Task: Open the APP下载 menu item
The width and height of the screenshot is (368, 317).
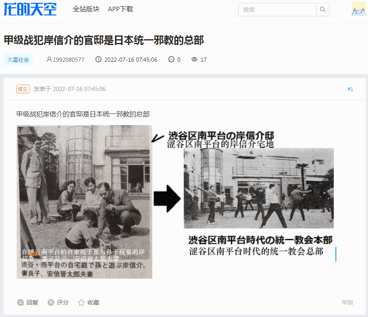Action: click(121, 9)
